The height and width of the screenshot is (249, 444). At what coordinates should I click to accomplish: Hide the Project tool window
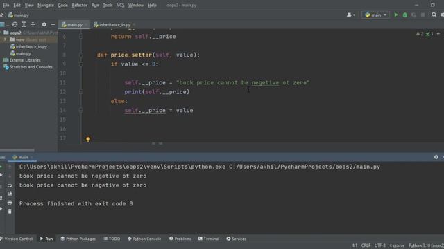tap(53, 25)
